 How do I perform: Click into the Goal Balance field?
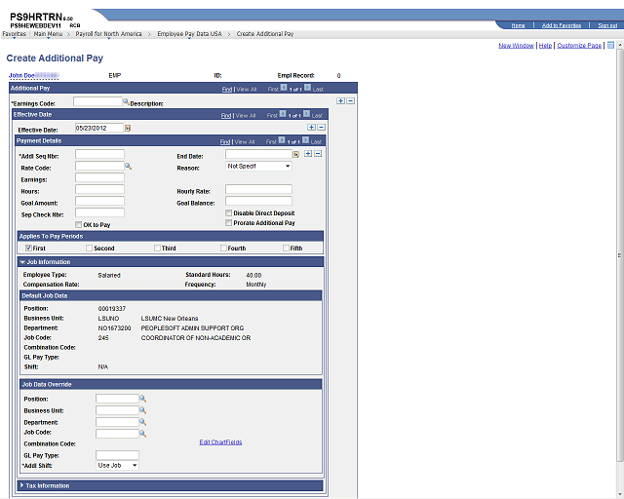click(x=258, y=201)
